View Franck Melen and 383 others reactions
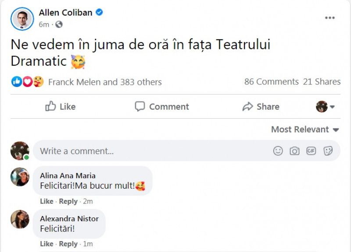351x252 pixels. [105, 82]
